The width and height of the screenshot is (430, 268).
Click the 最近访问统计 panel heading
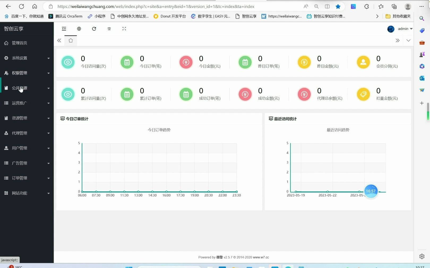point(283,119)
